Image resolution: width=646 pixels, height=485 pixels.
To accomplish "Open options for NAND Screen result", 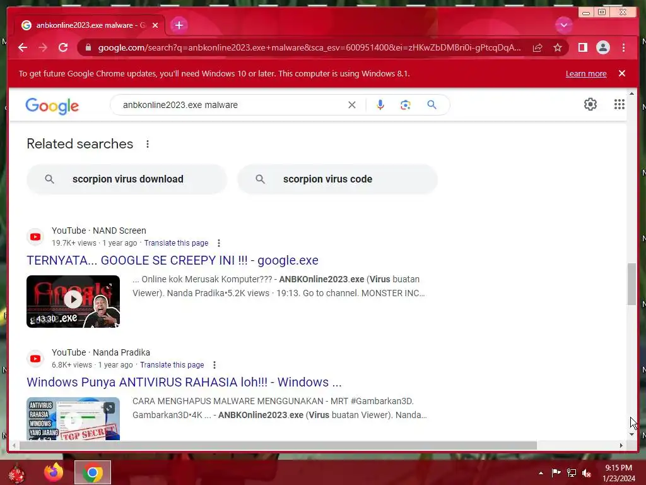I will [x=219, y=243].
